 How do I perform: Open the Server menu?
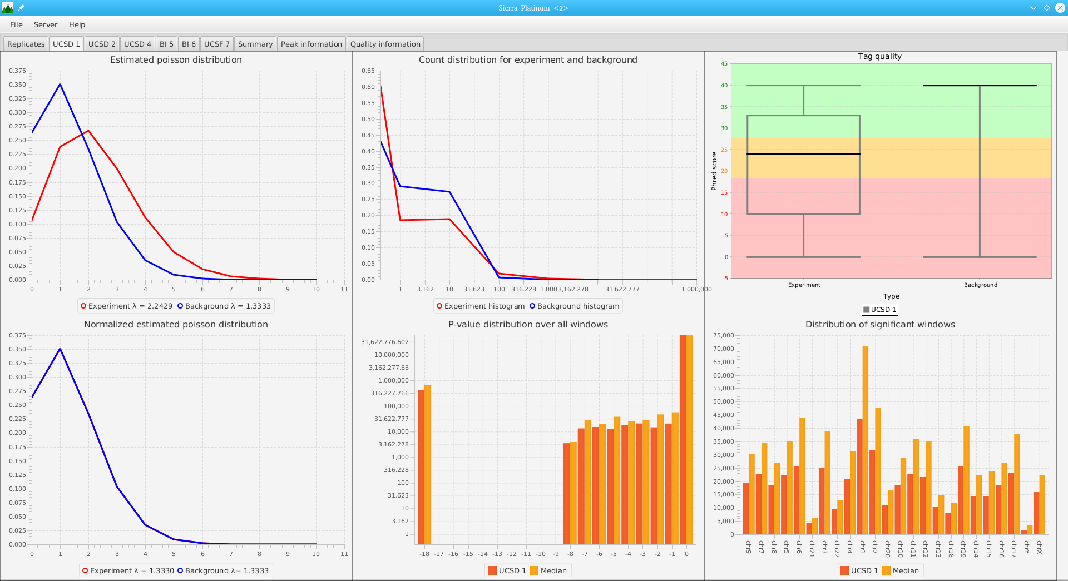click(46, 24)
